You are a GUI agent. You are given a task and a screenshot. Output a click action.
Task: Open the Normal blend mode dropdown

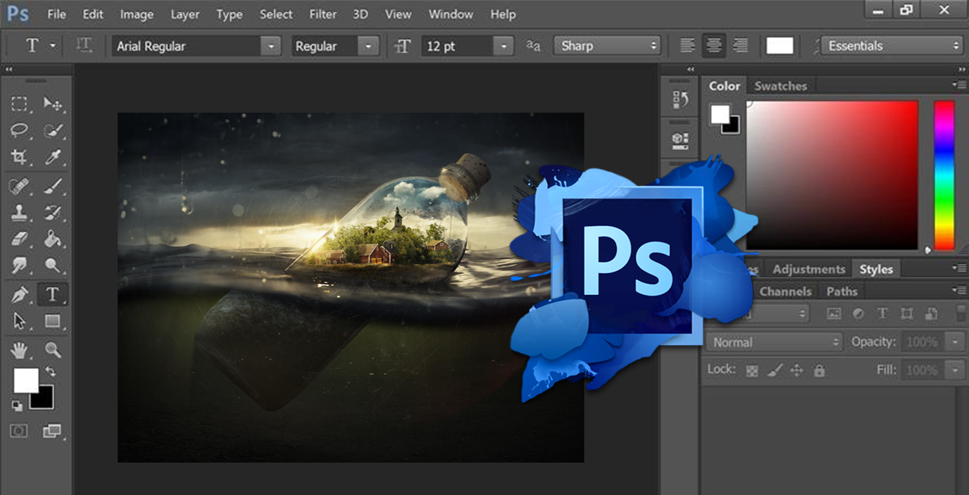[x=773, y=342]
